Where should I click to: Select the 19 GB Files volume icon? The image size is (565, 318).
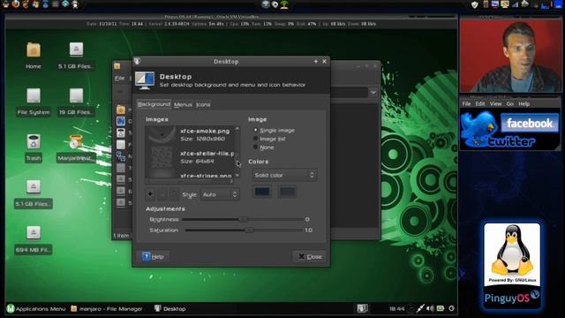coord(76,96)
